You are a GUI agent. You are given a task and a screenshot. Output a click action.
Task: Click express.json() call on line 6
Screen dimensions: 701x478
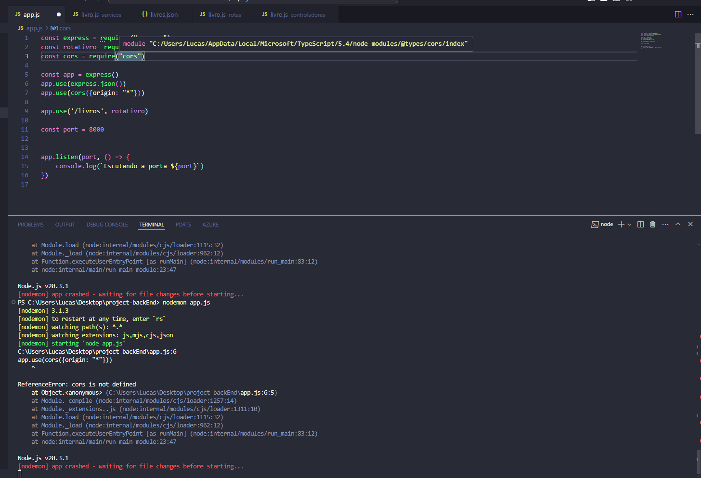(x=98, y=84)
